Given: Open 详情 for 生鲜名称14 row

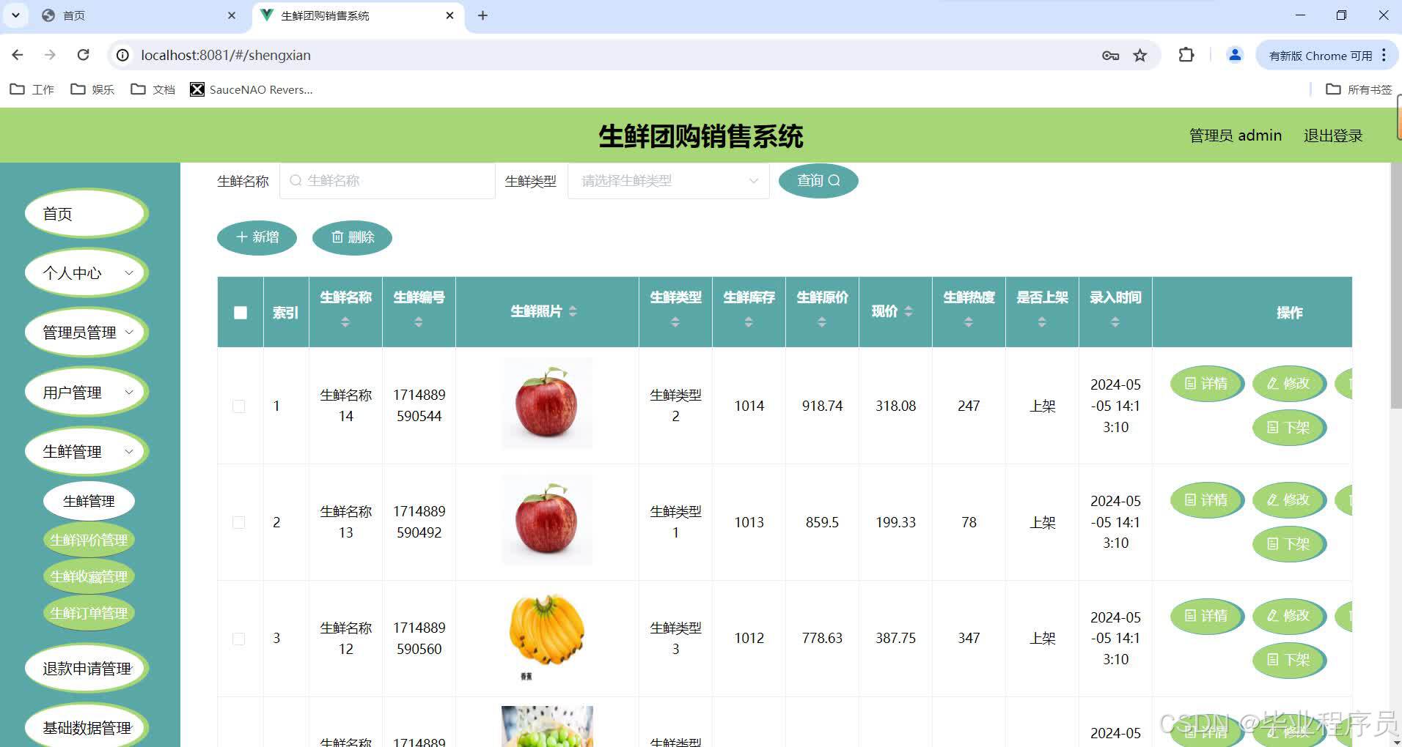Looking at the screenshot, I should (x=1206, y=383).
